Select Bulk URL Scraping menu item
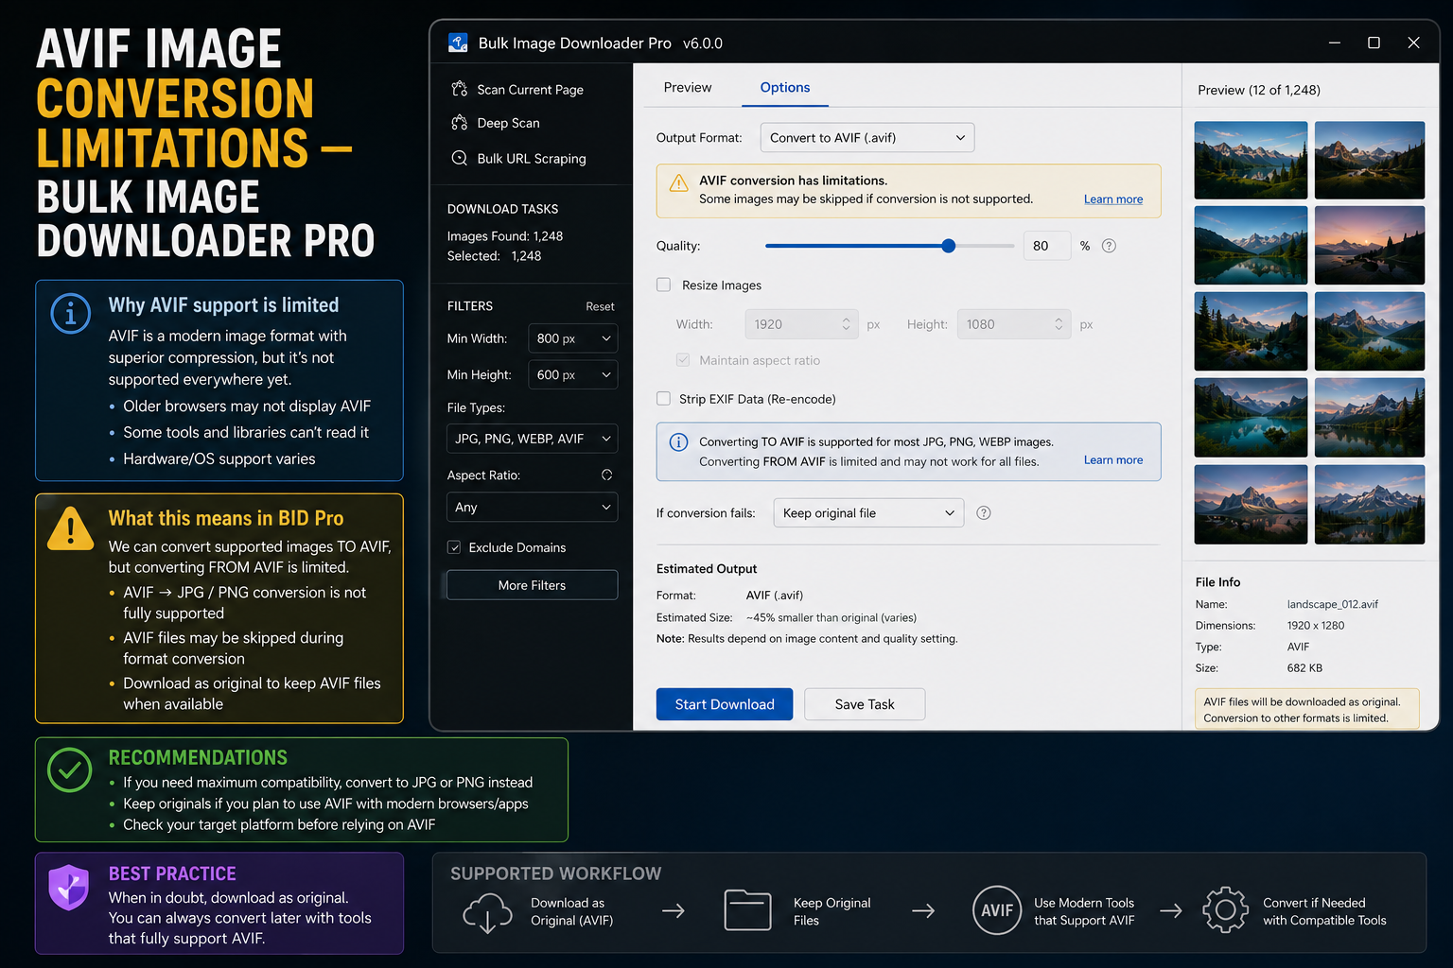Image resolution: width=1453 pixels, height=968 pixels. click(520, 159)
